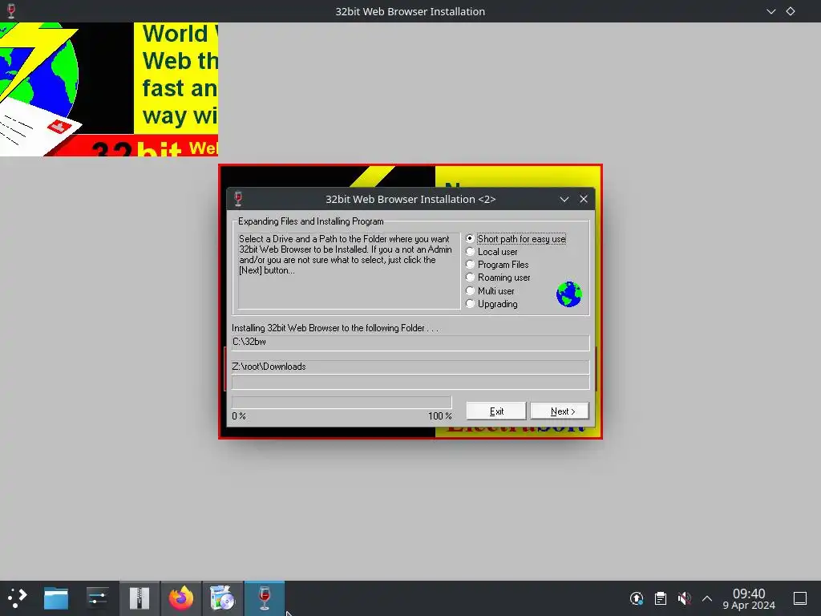The width and height of the screenshot is (821, 616).
Task: Close the Installation <2> dialog
Action: (584, 199)
